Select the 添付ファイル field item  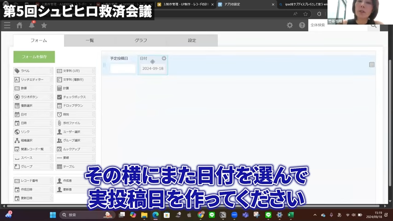pos(75,123)
